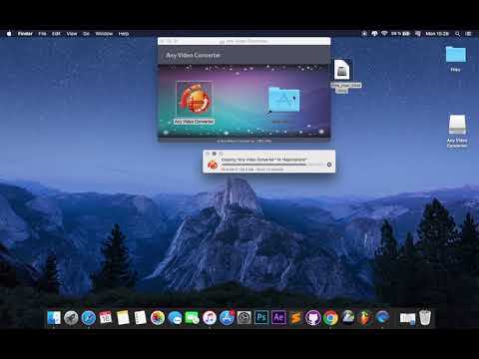Open Reminders from the dock
479x359 pixels.
pos(141,318)
